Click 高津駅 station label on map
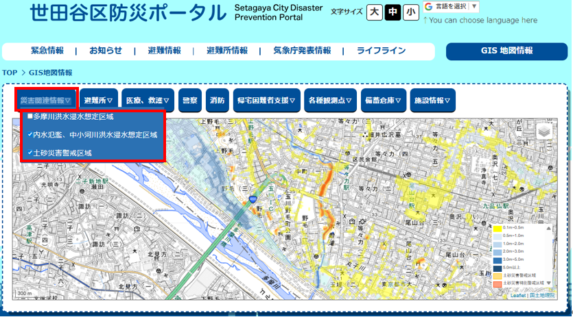This screenshot has height=317, width=573. [x=30, y=233]
